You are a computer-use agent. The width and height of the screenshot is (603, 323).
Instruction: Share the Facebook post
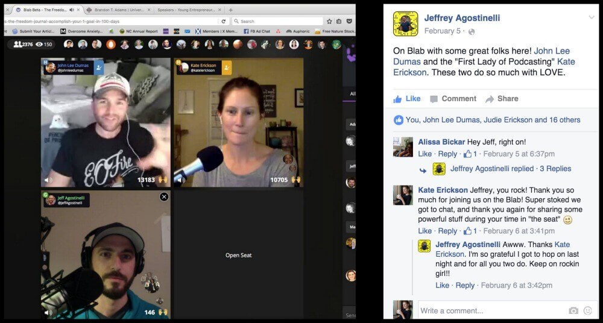click(x=502, y=99)
